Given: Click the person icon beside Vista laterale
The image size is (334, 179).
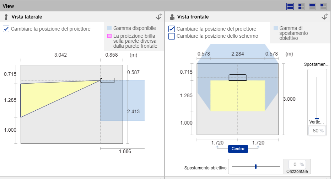Looking at the screenshot, I should point(6,17).
